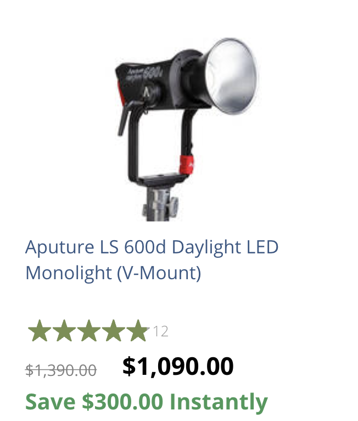Image resolution: width=358 pixels, height=421 pixels.
Task: Click the Aputure monolight product photo
Action: point(186,129)
